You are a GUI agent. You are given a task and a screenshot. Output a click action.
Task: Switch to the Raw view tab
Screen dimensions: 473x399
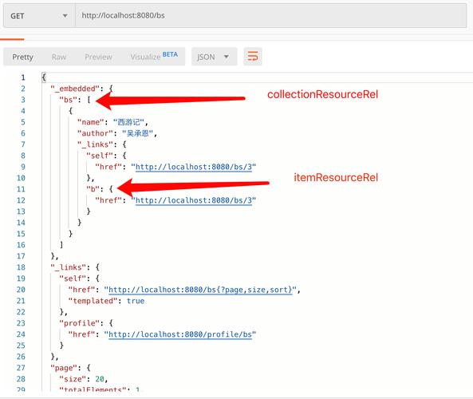[59, 57]
